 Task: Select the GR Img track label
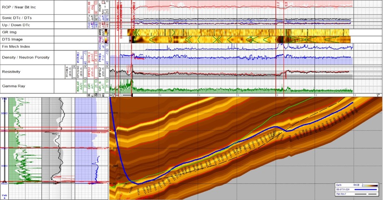pyautogui.click(x=9, y=32)
